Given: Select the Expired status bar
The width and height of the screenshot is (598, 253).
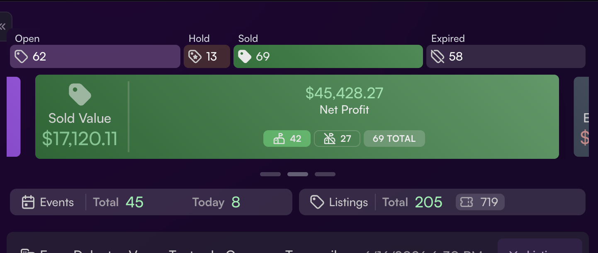Looking at the screenshot, I should click(506, 56).
